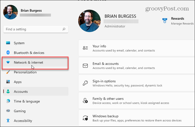195x127 pixels.
Task: Click the Wi-Fi icon next to Network & internet
Action: [8, 62]
